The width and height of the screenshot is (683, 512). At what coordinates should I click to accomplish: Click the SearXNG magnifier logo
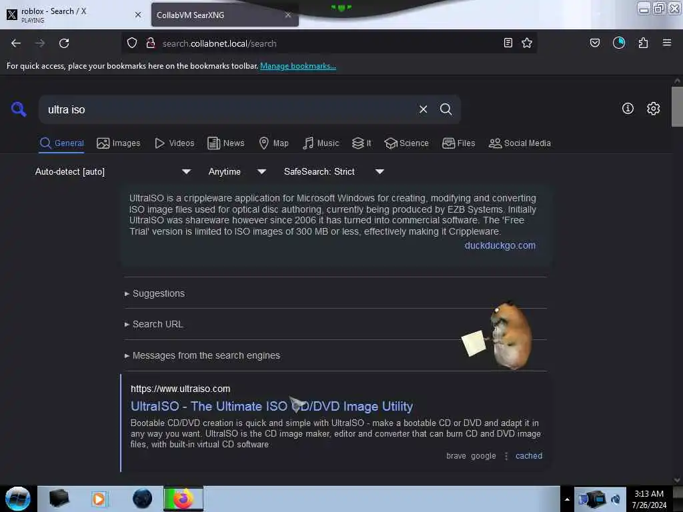pyautogui.click(x=19, y=109)
